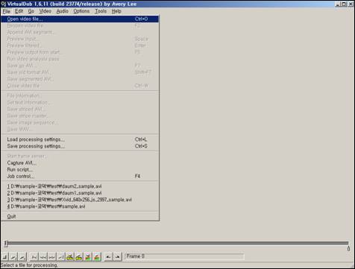
Task: Open the fourth recent file sample.avi
Action: pyautogui.click(x=80, y=206)
